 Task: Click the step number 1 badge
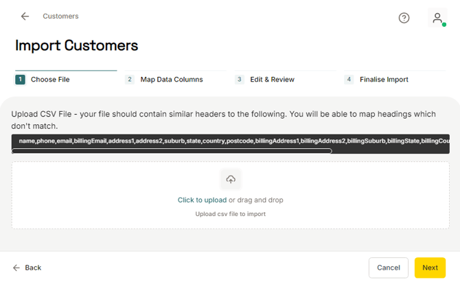point(20,80)
